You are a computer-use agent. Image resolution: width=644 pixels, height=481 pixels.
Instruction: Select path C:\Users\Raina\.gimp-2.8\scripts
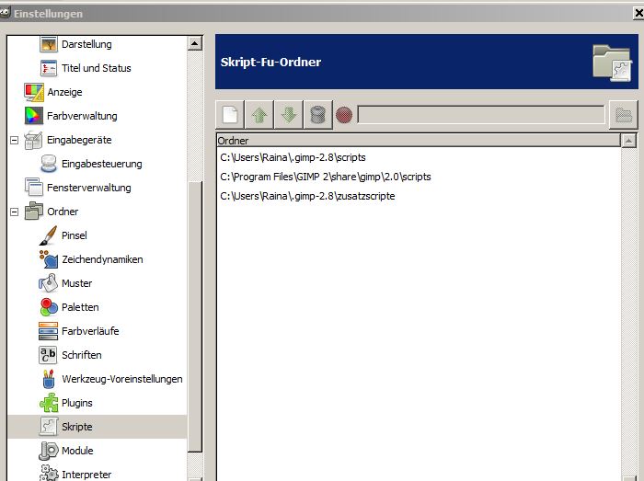[293, 157]
